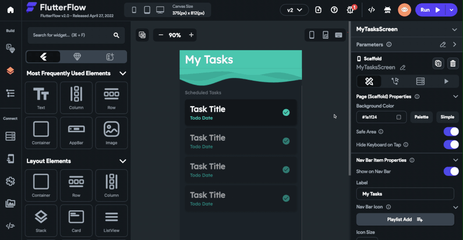Viewport: 463px width, 240px height.
Task: Open the help question mark icon
Action: (334, 10)
